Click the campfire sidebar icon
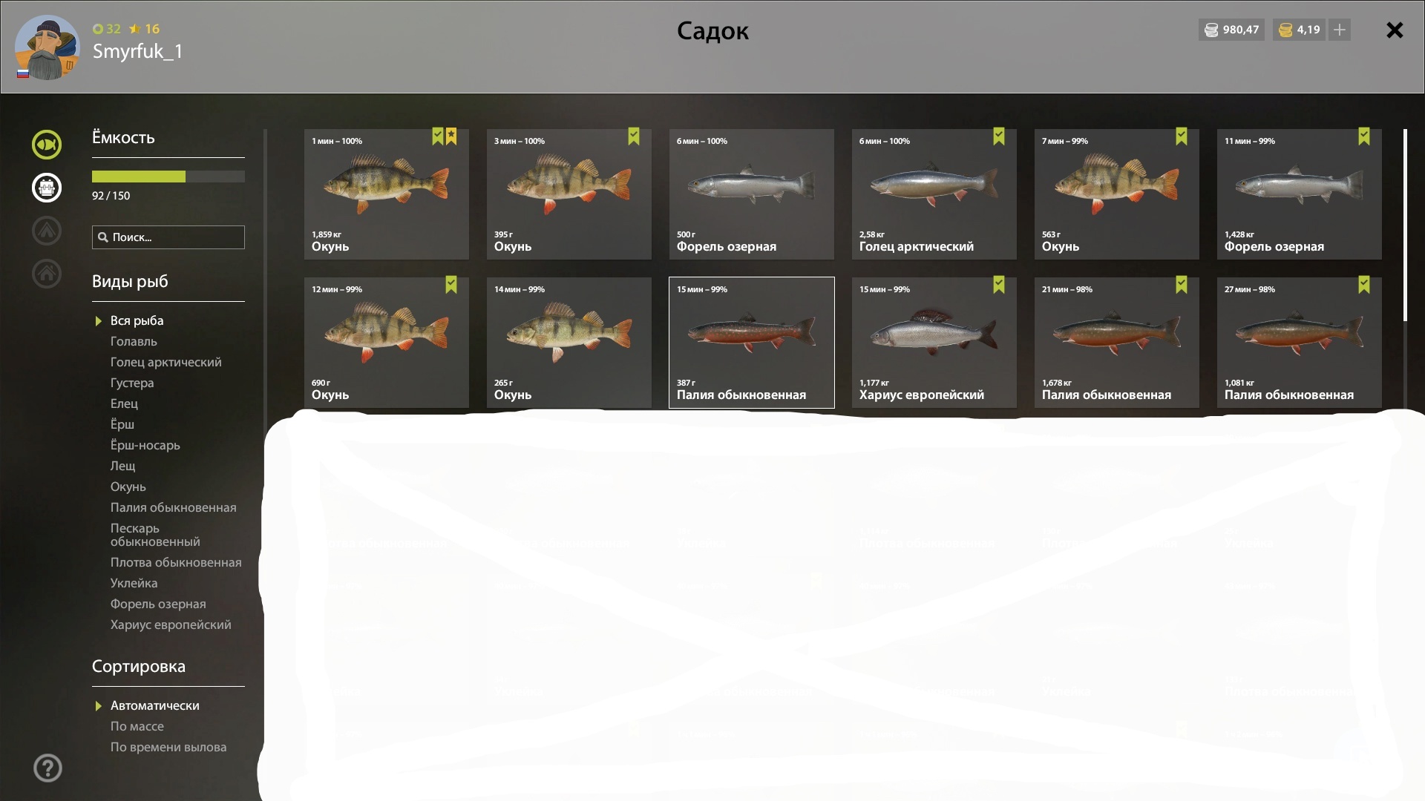The width and height of the screenshot is (1425, 801). point(47,230)
